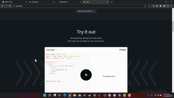Open Chrome three-dot menu
This screenshot has height=98, width=174.
[x=172, y=6]
